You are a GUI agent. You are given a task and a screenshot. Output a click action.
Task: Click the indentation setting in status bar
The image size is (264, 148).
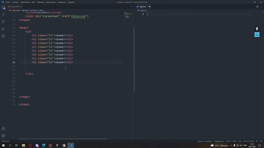(x=219, y=141)
